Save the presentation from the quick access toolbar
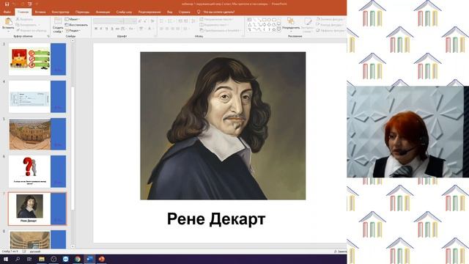 pyautogui.click(x=7, y=4)
